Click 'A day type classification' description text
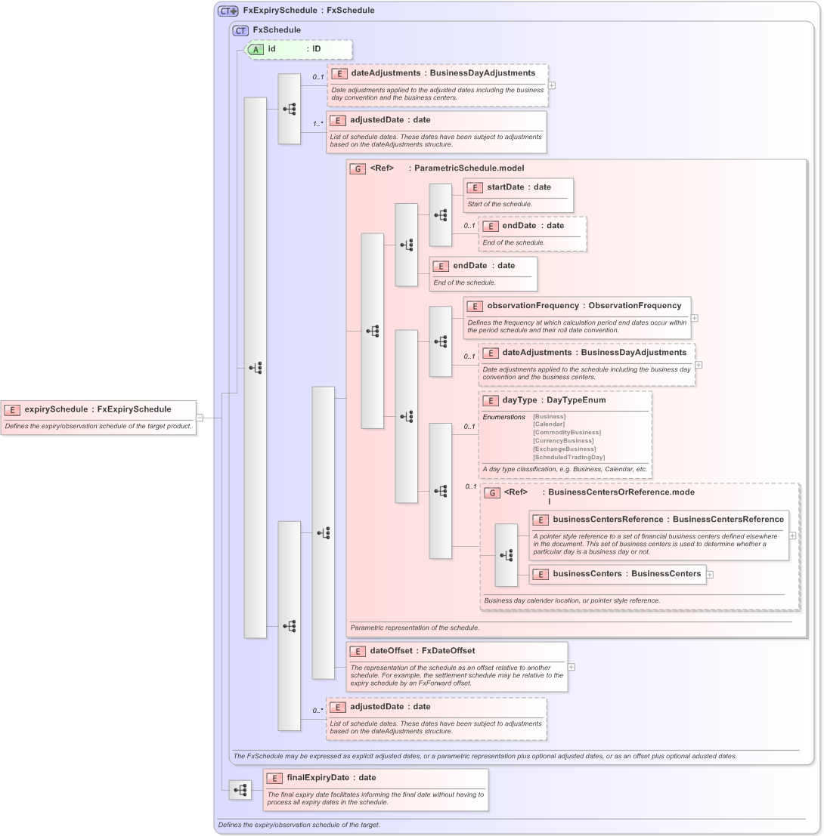 coord(564,469)
